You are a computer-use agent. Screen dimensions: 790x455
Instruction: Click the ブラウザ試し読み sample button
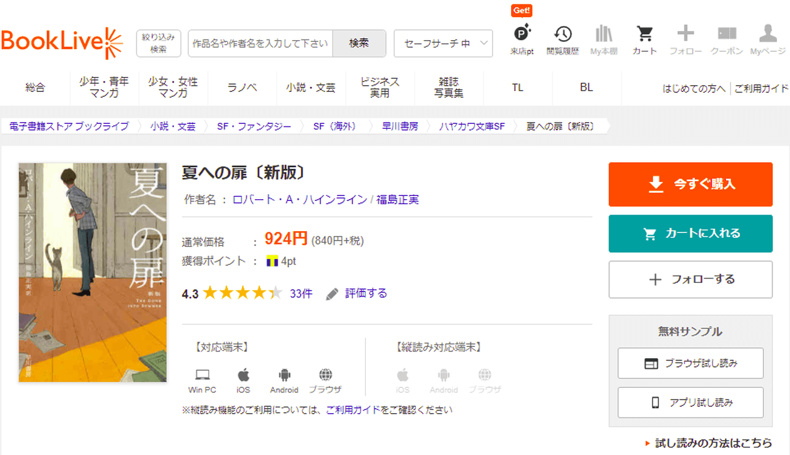click(x=690, y=363)
